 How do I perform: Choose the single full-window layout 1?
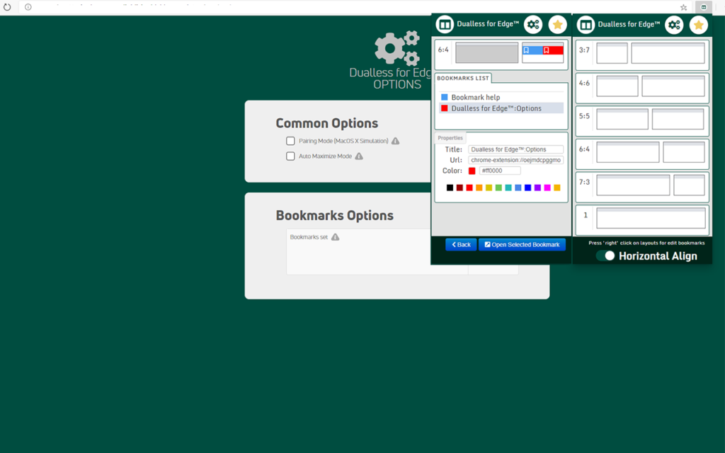coord(651,218)
